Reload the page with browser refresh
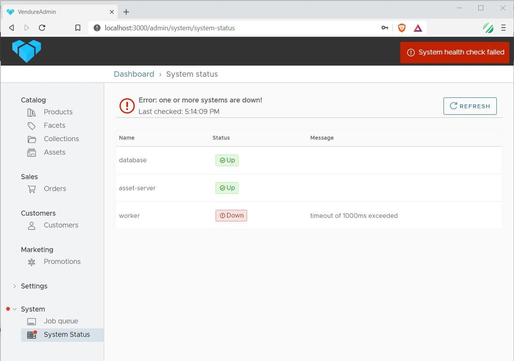This screenshot has height=361, width=514. (x=42, y=28)
